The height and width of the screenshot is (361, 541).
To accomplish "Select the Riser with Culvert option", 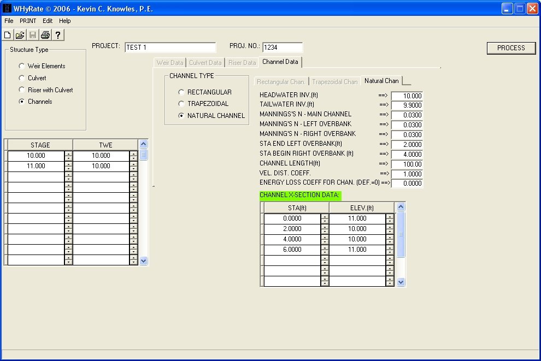I will [x=22, y=90].
